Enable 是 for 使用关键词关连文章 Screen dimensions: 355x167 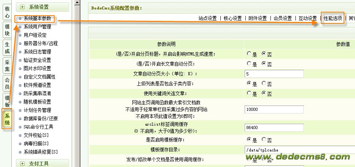(x=249, y=93)
